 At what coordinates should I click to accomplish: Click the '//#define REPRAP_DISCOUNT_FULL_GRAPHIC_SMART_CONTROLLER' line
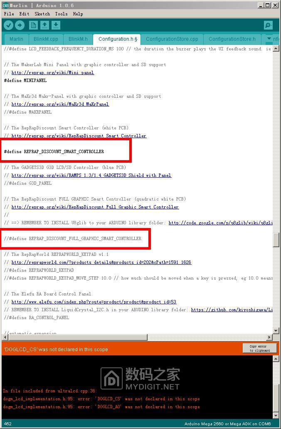(73, 238)
